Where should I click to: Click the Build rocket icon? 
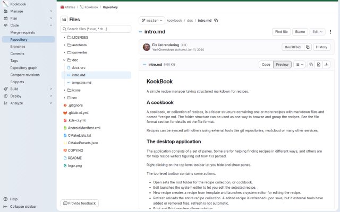6,89
